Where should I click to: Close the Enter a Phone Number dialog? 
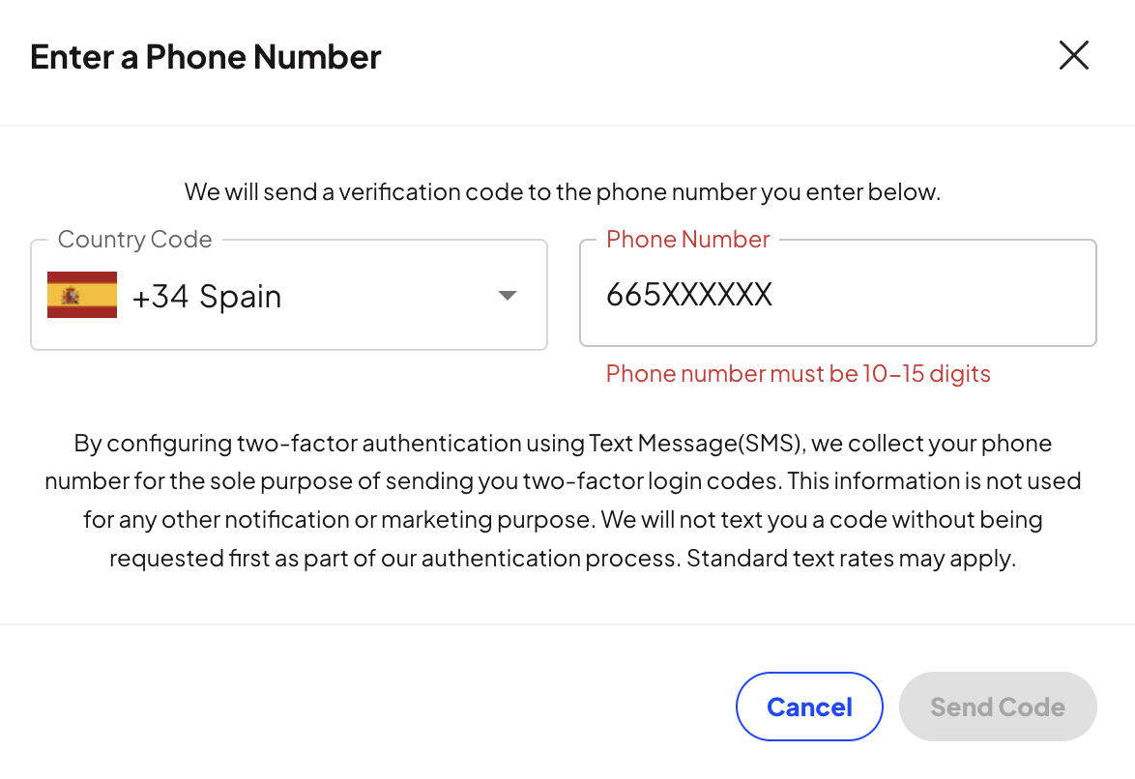point(1073,56)
